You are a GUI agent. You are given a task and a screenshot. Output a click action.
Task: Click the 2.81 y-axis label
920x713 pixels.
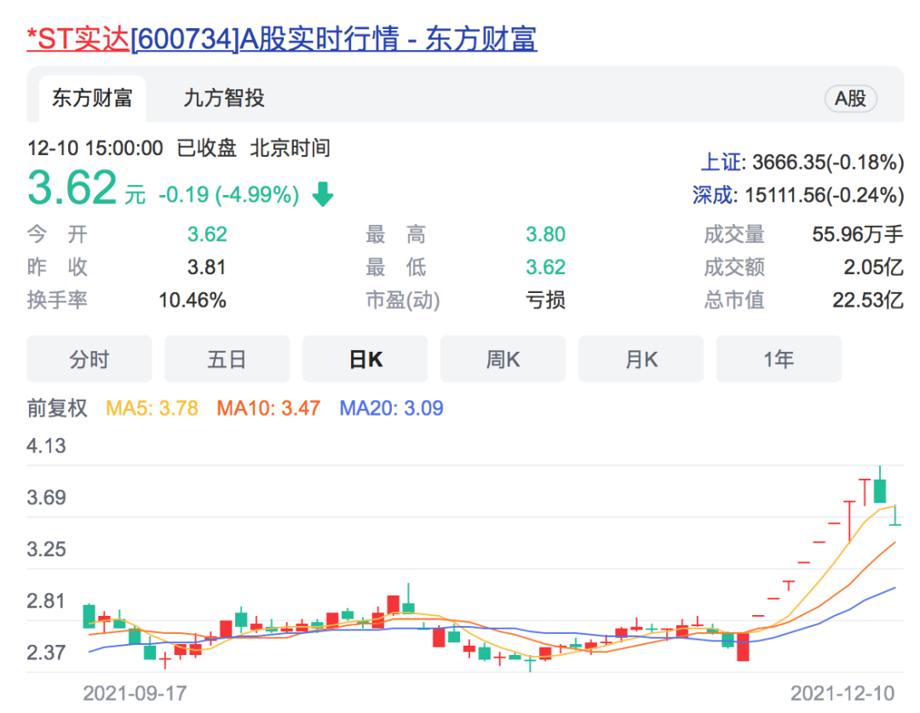pos(45,601)
